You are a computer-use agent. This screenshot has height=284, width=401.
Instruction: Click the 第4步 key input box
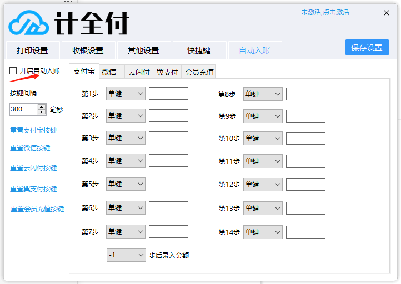(x=168, y=161)
